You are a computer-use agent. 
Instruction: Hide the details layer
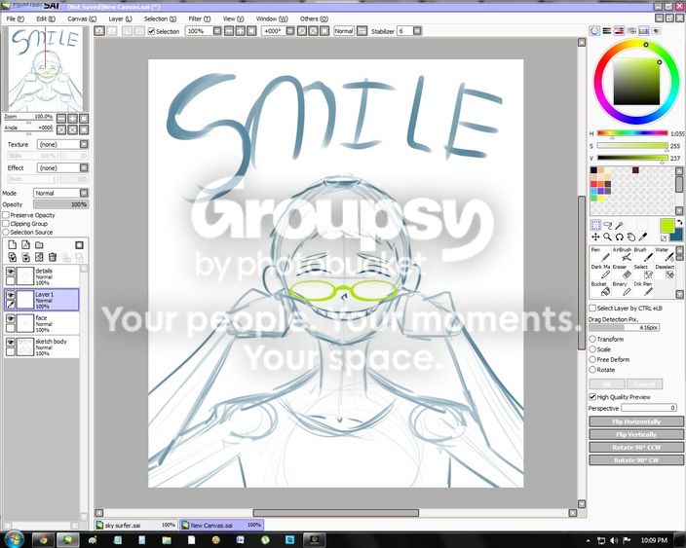[10, 272]
